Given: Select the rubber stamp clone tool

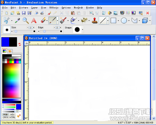Looking at the screenshot, I should tap(94, 21).
